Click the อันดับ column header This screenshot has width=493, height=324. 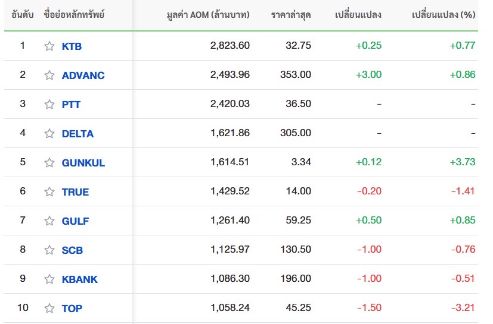22,15
